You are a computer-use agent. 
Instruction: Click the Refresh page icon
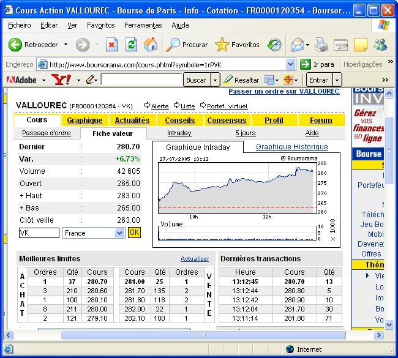point(131,45)
